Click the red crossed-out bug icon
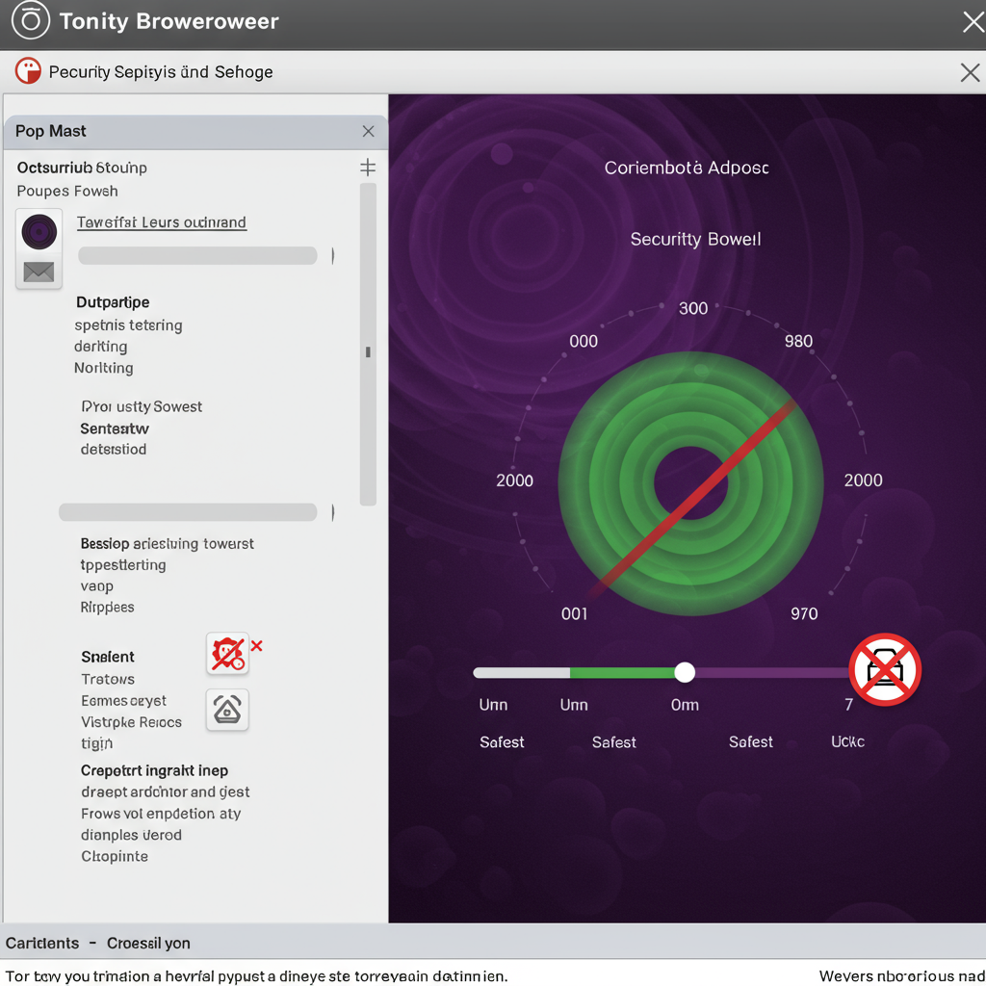Screen dimensions: 986x986 (x=227, y=654)
